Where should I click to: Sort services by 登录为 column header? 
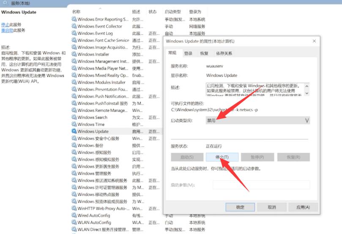tap(195, 11)
